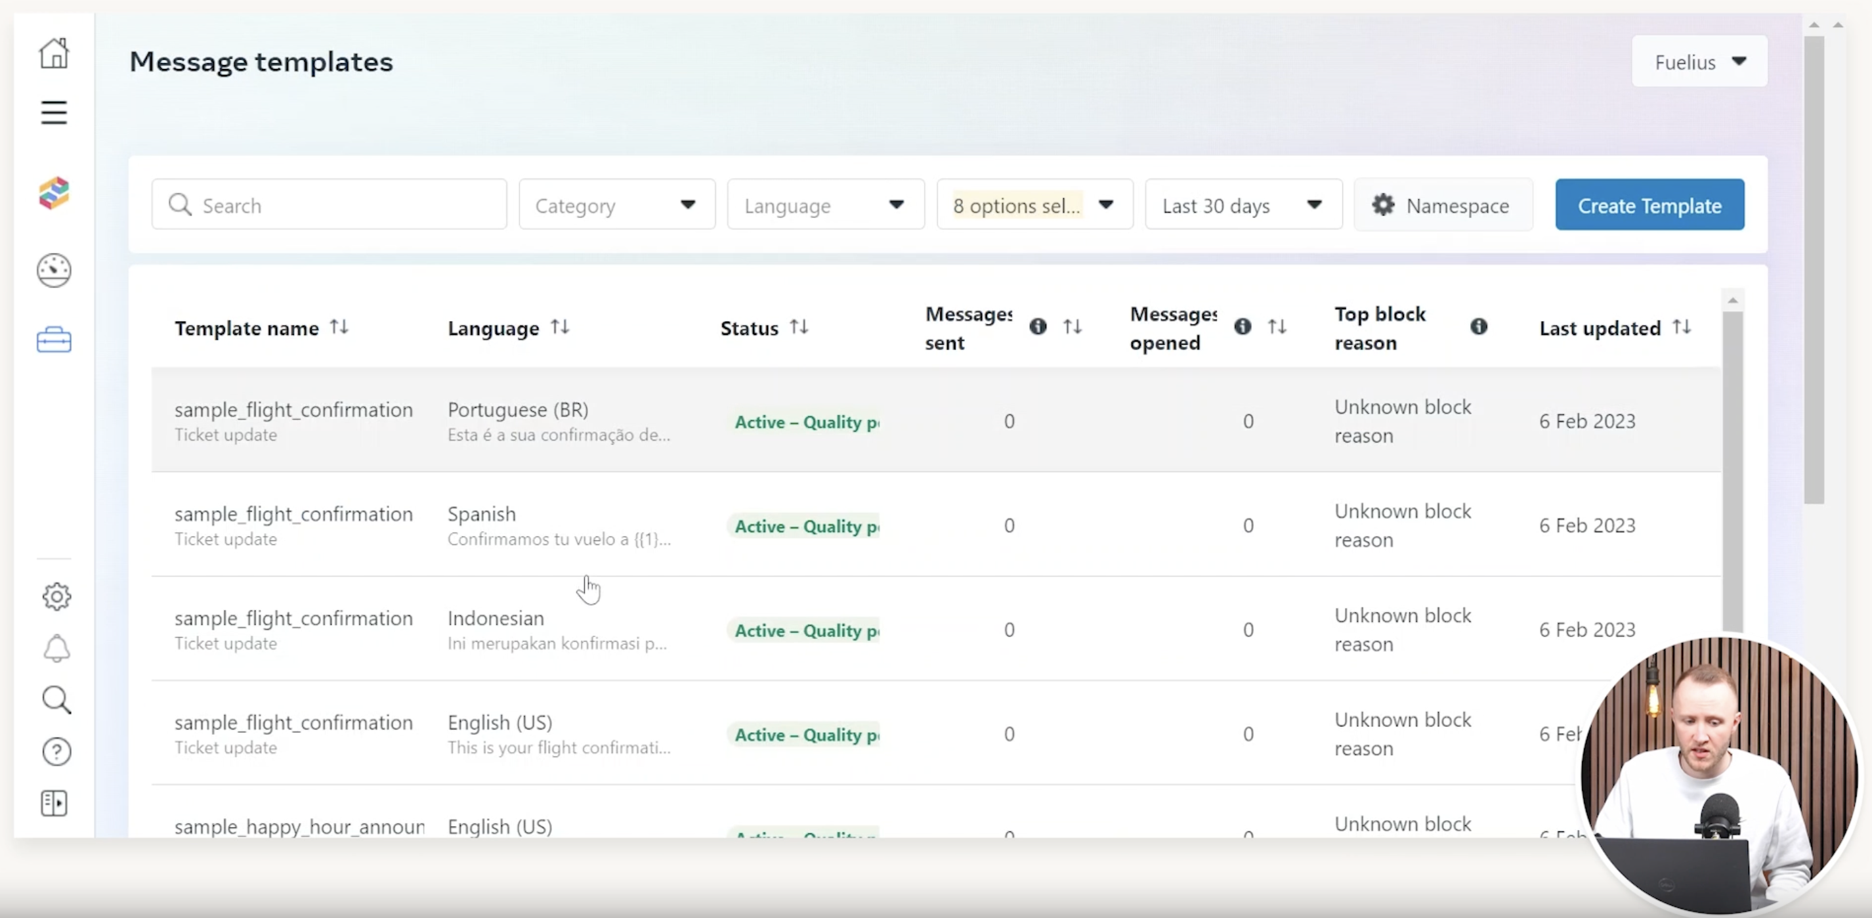Click the table inner scrollbar thumb

(1732, 472)
